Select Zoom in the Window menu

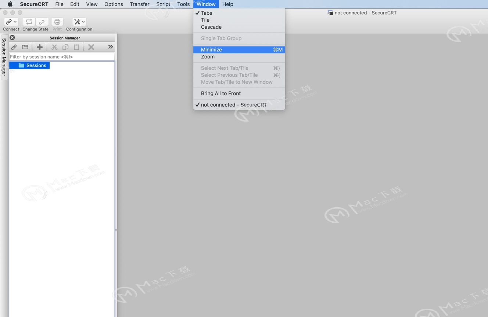[x=239, y=57]
